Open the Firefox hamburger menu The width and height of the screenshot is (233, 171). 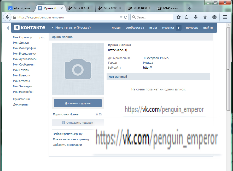click(x=225, y=17)
